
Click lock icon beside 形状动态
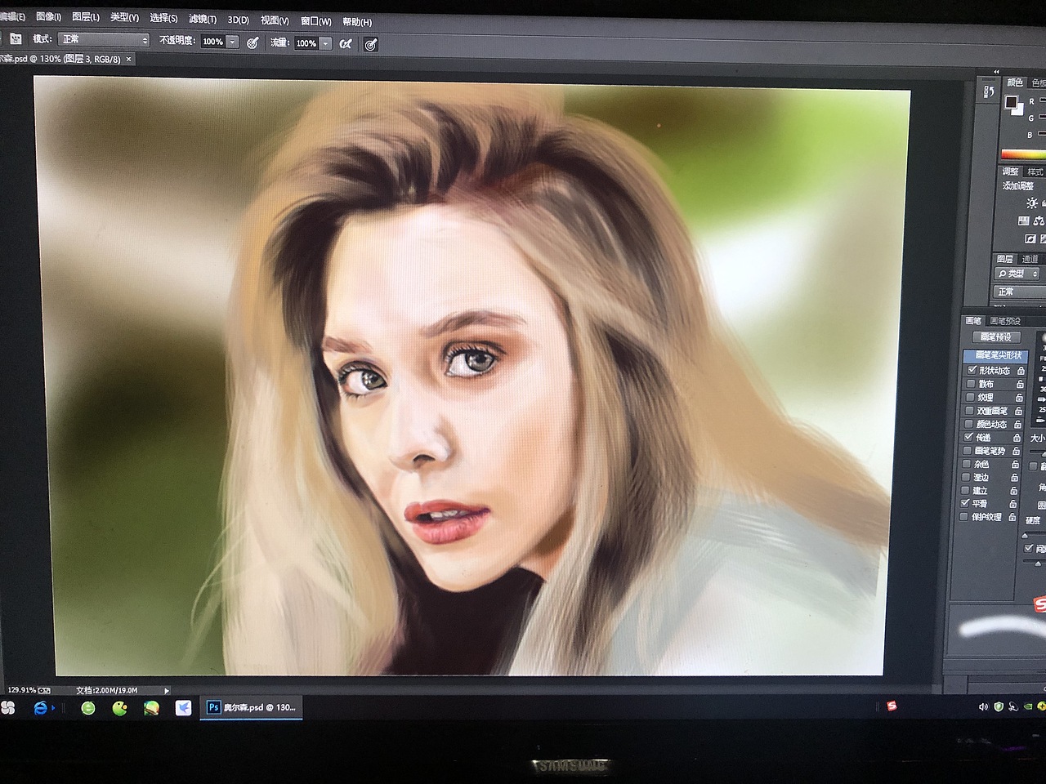[1021, 371]
